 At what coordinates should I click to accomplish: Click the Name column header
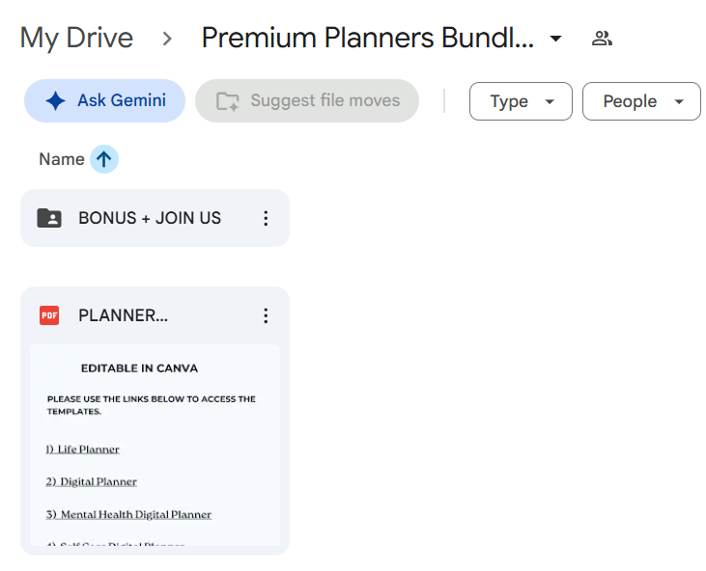point(62,159)
